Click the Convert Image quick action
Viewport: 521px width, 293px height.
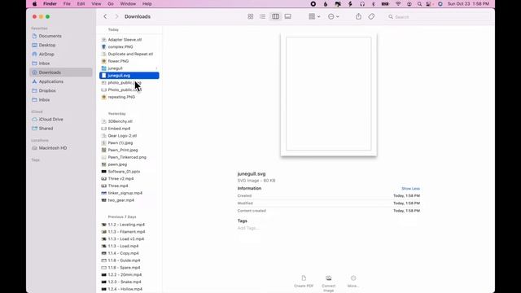[x=329, y=284]
